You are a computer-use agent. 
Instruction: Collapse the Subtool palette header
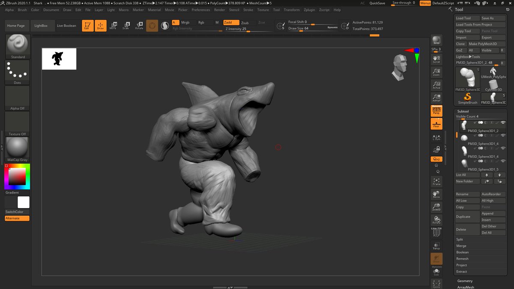463,111
